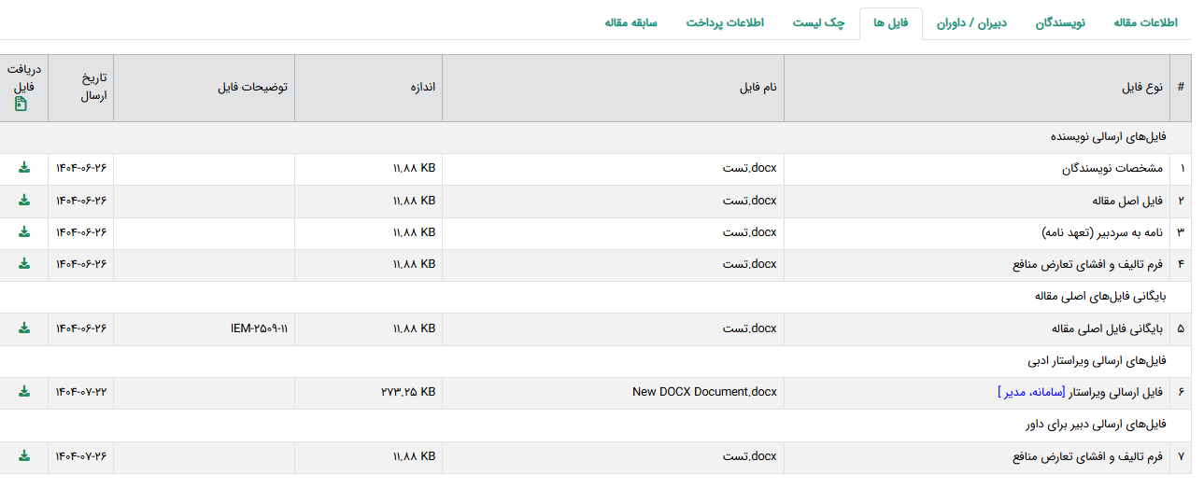Click the green file icon in header
This screenshot has width=1204, height=489.
click(21, 105)
